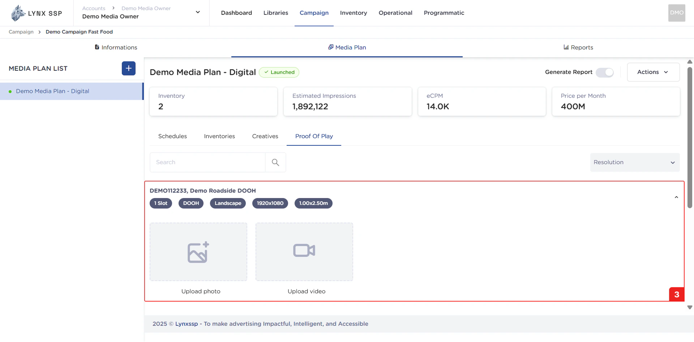Switch to the Schedules tab
Viewport: 694px width, 342px height.
tap(172, 136)
